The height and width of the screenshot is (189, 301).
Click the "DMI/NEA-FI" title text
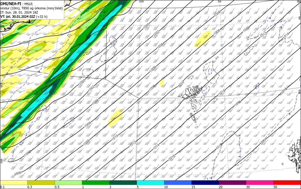[11, 3]
